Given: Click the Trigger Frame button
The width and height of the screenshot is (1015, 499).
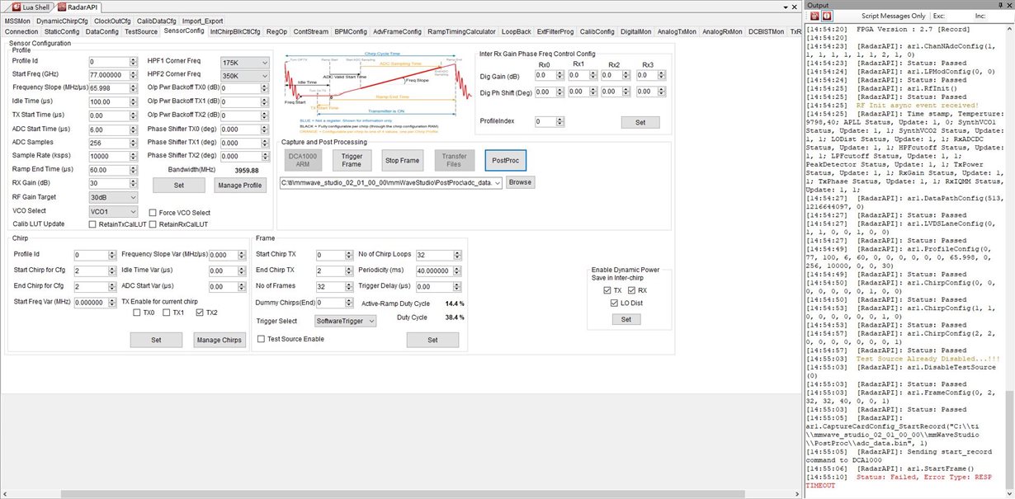Looking at the screenshot, I should (x=352, y=160).
